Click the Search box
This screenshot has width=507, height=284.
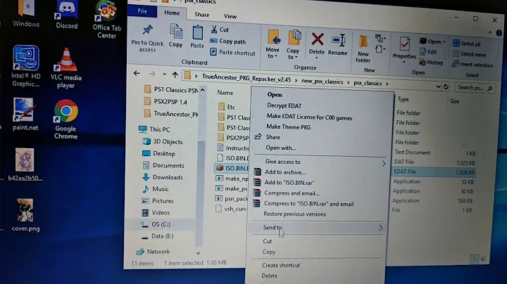coord(475,87)
